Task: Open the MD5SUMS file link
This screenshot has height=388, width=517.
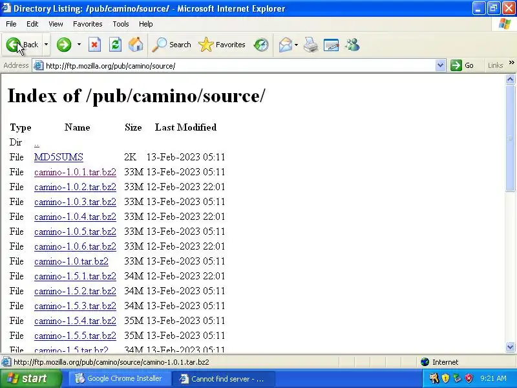Action: (x=59, y=157)
